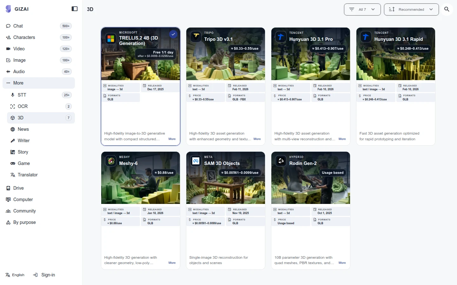This screenshot has width=457, height=285.
Task: Click Tencent logo on Hunyuan 3.1 Rapid
Action: (x=366, y=37)
